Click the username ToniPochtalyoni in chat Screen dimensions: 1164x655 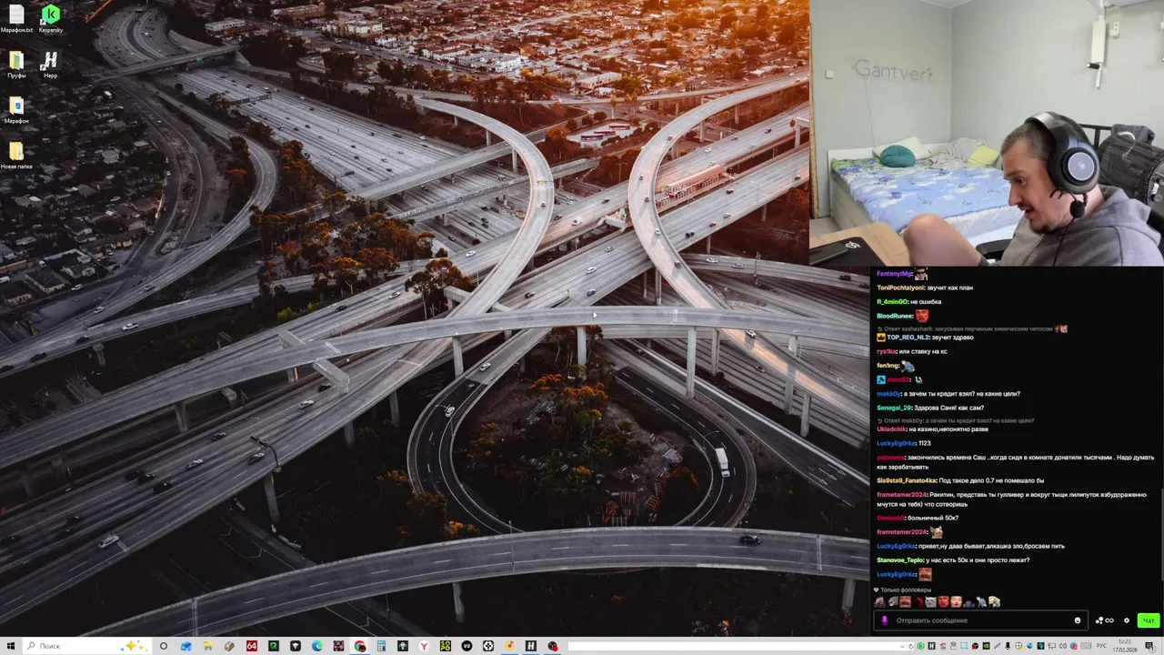(901, 287)
